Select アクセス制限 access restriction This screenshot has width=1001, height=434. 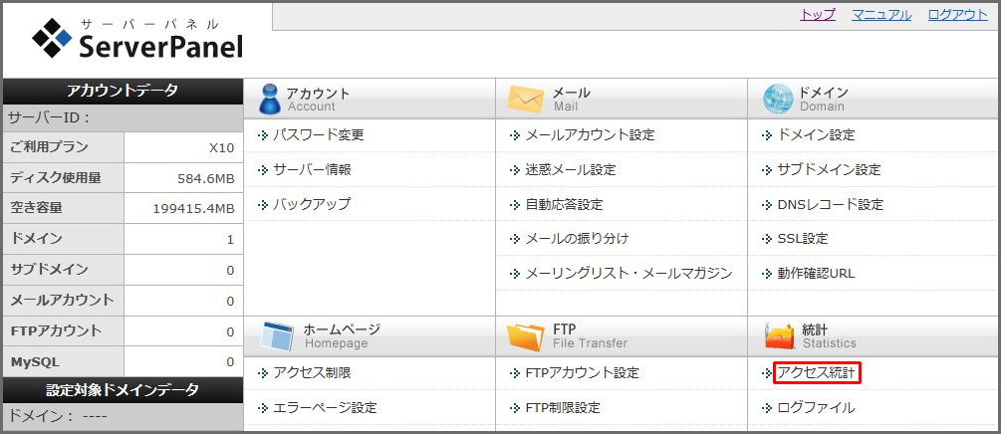click(311, 373)
